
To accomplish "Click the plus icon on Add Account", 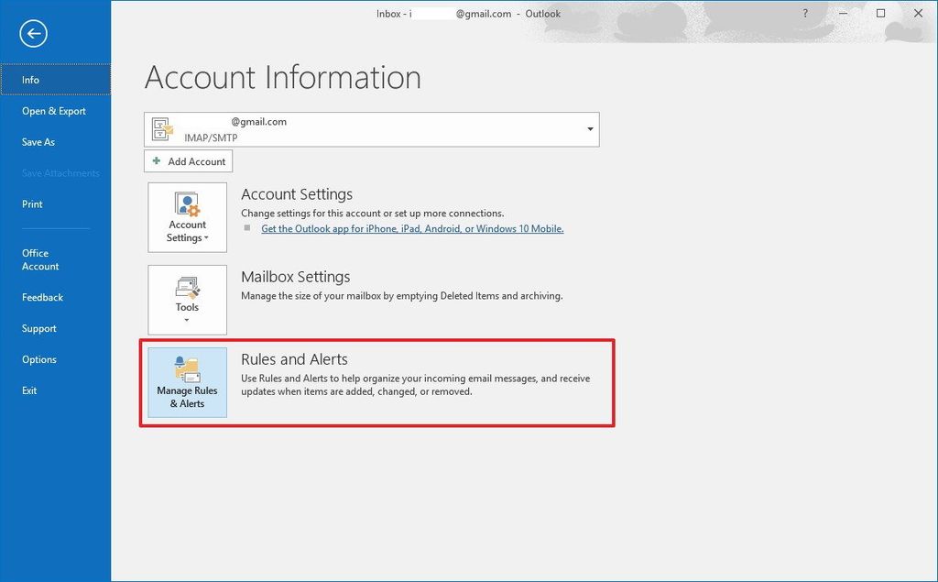I will [157, 161].
